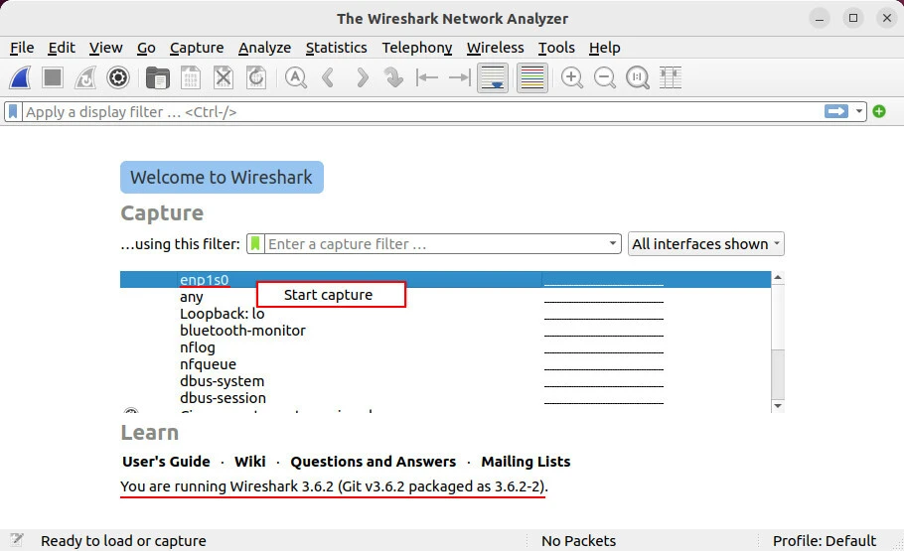Click the go to specific packet icon
The width and height of the screenshot is (904, 551).
pos(393,77)
